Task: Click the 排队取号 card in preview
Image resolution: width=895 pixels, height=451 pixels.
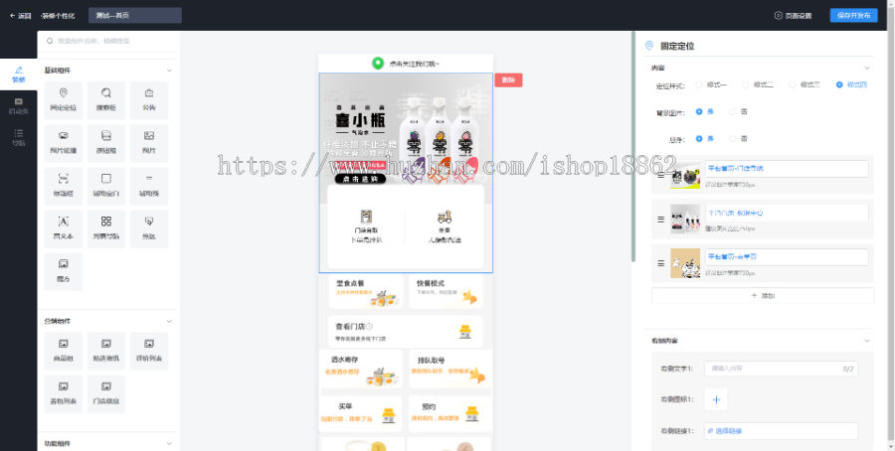Action: 450,369
